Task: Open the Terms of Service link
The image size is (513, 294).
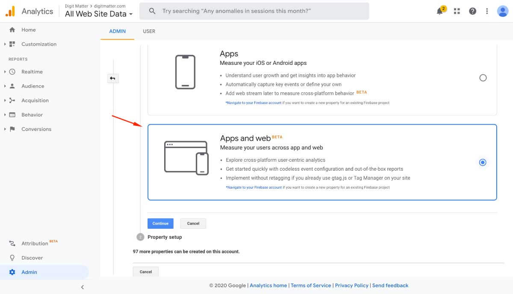Action: [311, 285]
